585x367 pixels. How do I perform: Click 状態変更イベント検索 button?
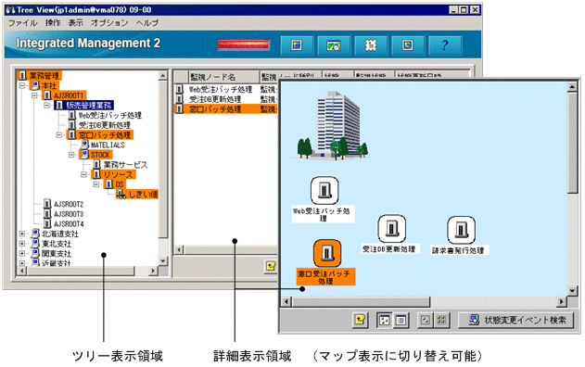point(516,320)
